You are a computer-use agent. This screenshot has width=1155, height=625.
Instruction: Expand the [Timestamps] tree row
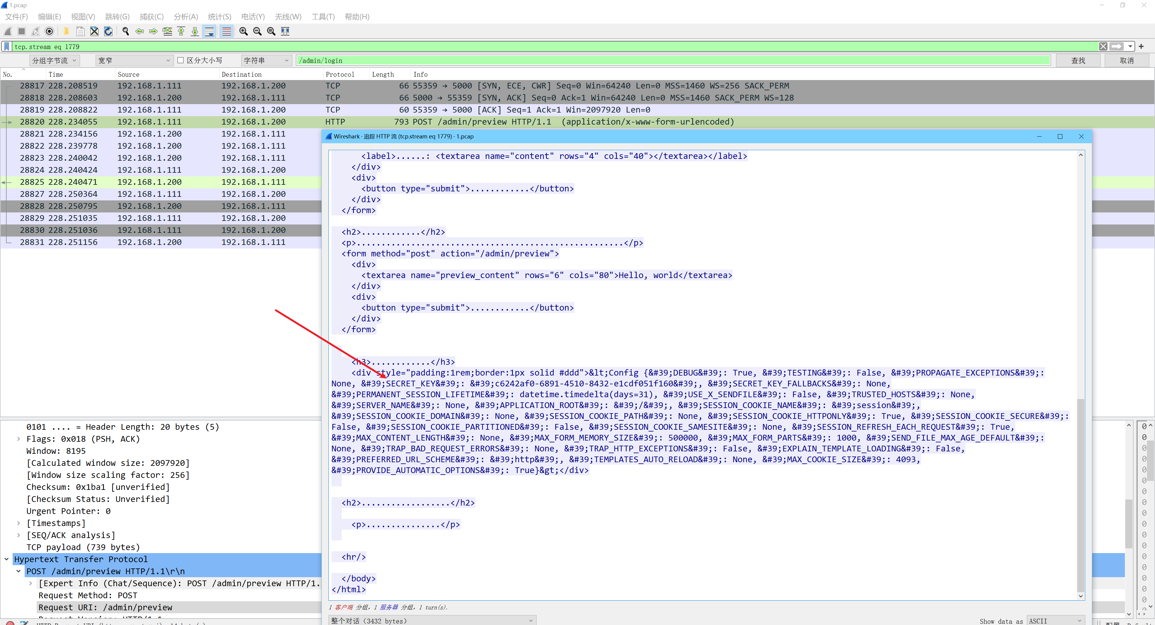click(x=18, y=523)
